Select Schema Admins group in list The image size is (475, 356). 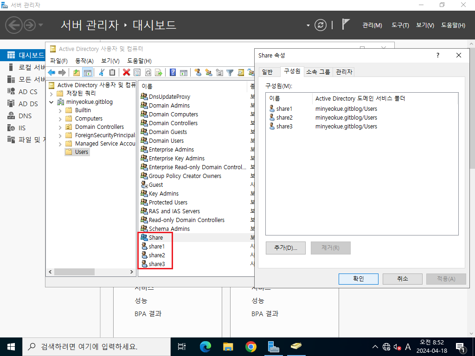click(165, 229)
